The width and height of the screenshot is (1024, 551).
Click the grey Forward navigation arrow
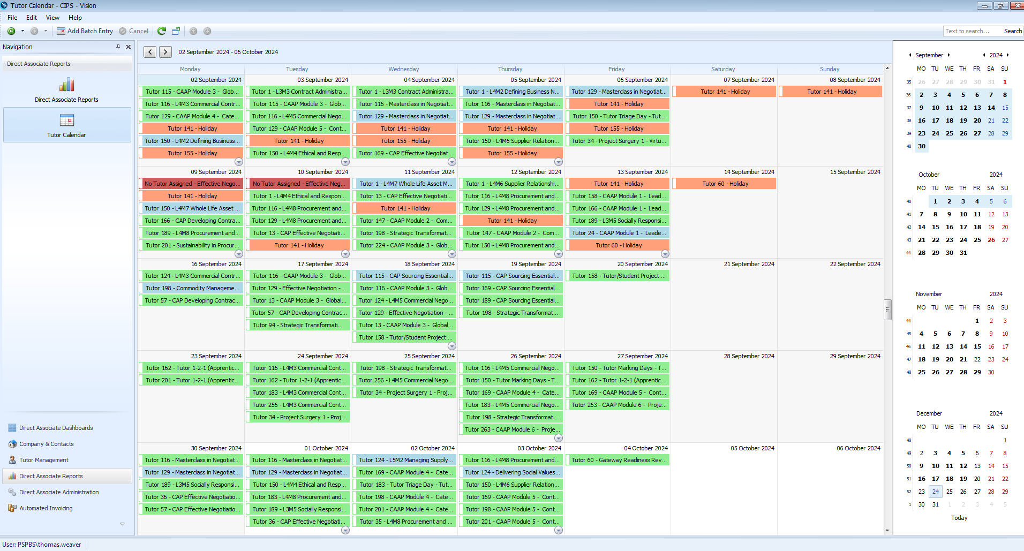click(34, 31)
